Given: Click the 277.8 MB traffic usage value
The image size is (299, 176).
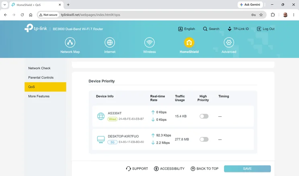Looking at the screenshot, I should pyautogui.click(x=182, y=139).
